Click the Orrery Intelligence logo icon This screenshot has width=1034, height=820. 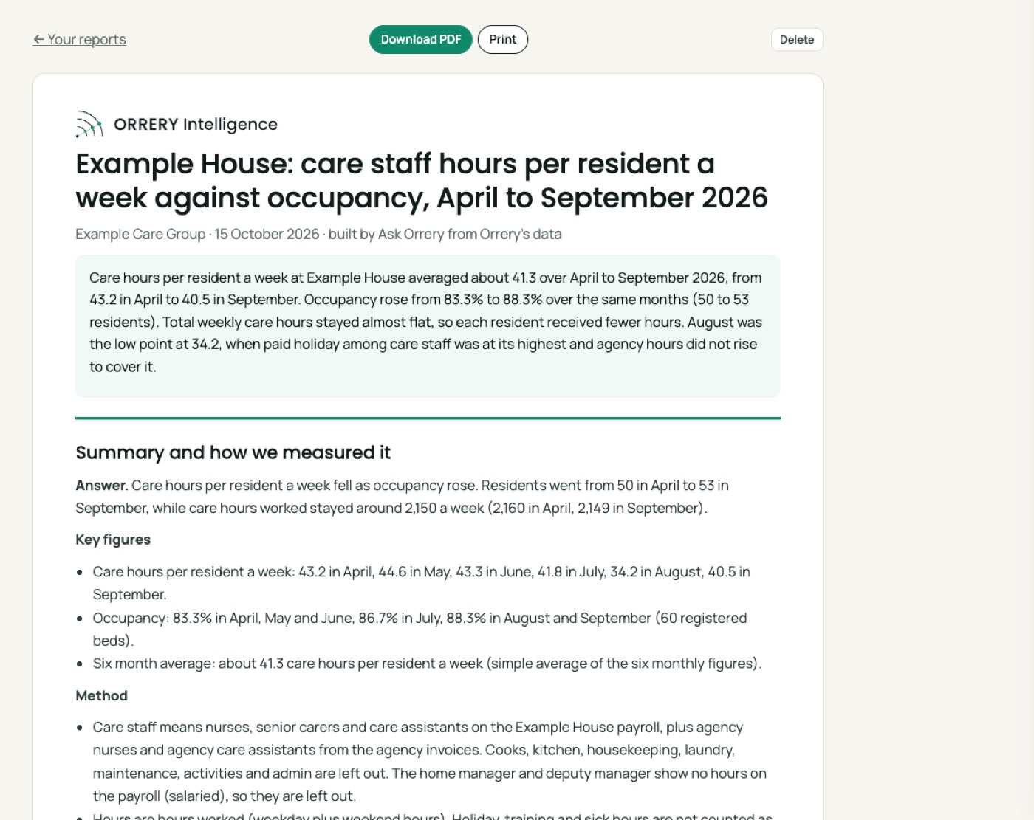[89, 124]
